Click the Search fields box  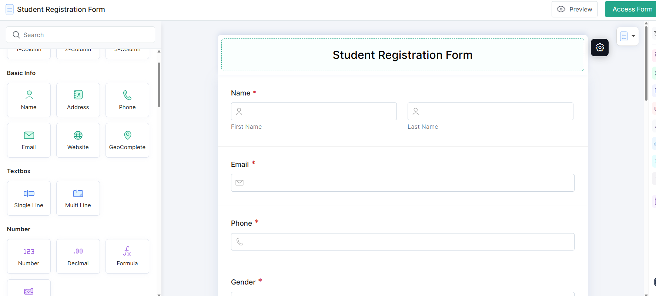point(80,35)
